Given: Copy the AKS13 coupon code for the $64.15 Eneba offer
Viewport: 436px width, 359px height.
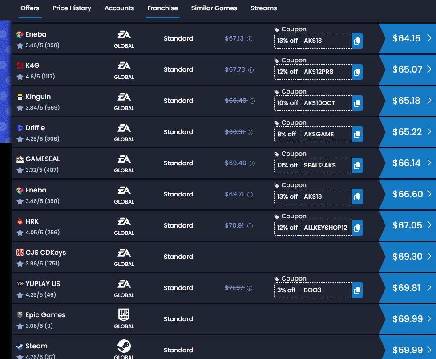Looking at the screenshot, I should tap(357, 41).
